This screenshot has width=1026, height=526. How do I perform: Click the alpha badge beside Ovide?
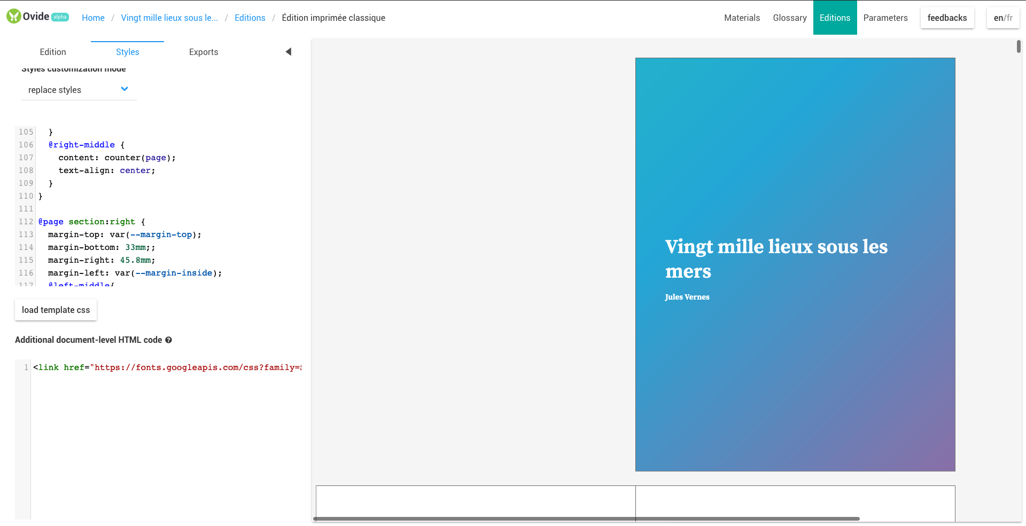pyautogui.click(x=60, y=17)
